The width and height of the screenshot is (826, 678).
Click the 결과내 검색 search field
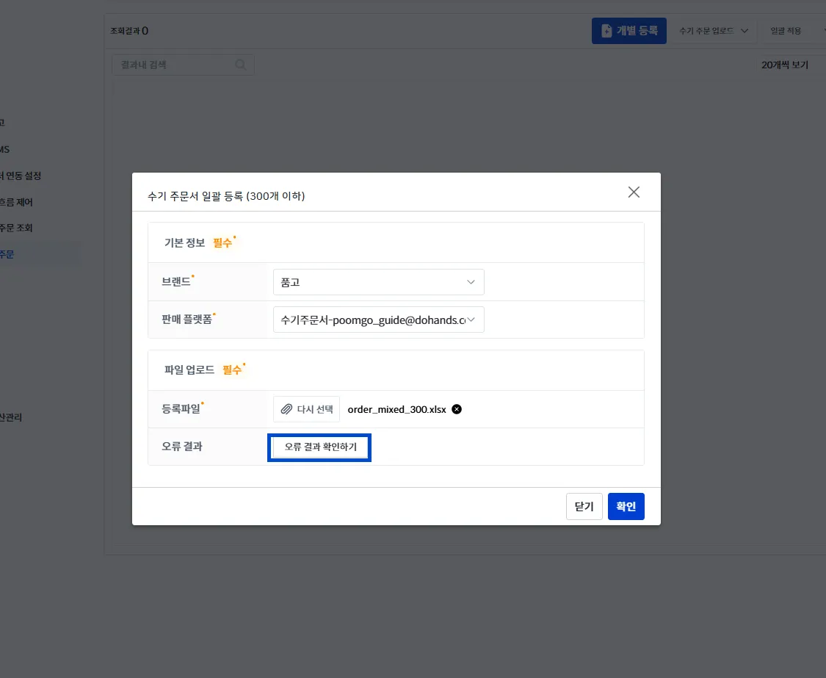coord(183,65)
